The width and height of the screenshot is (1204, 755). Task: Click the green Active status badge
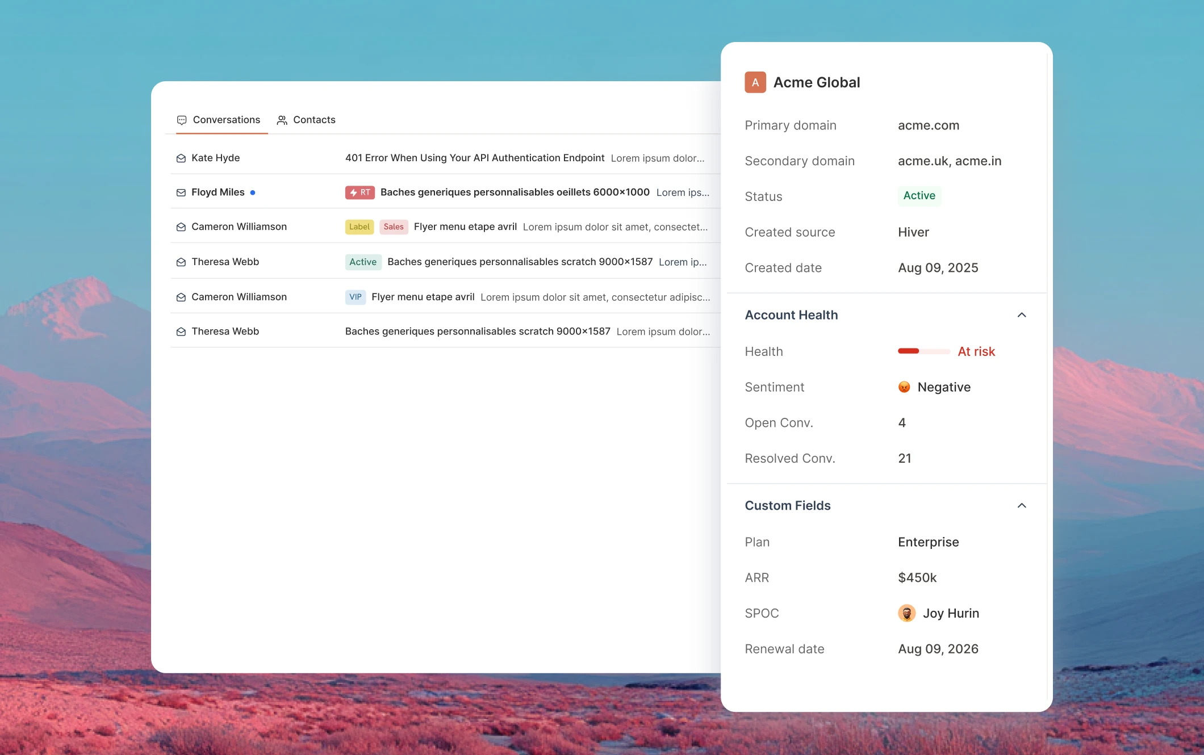click(x=919, y=196)
